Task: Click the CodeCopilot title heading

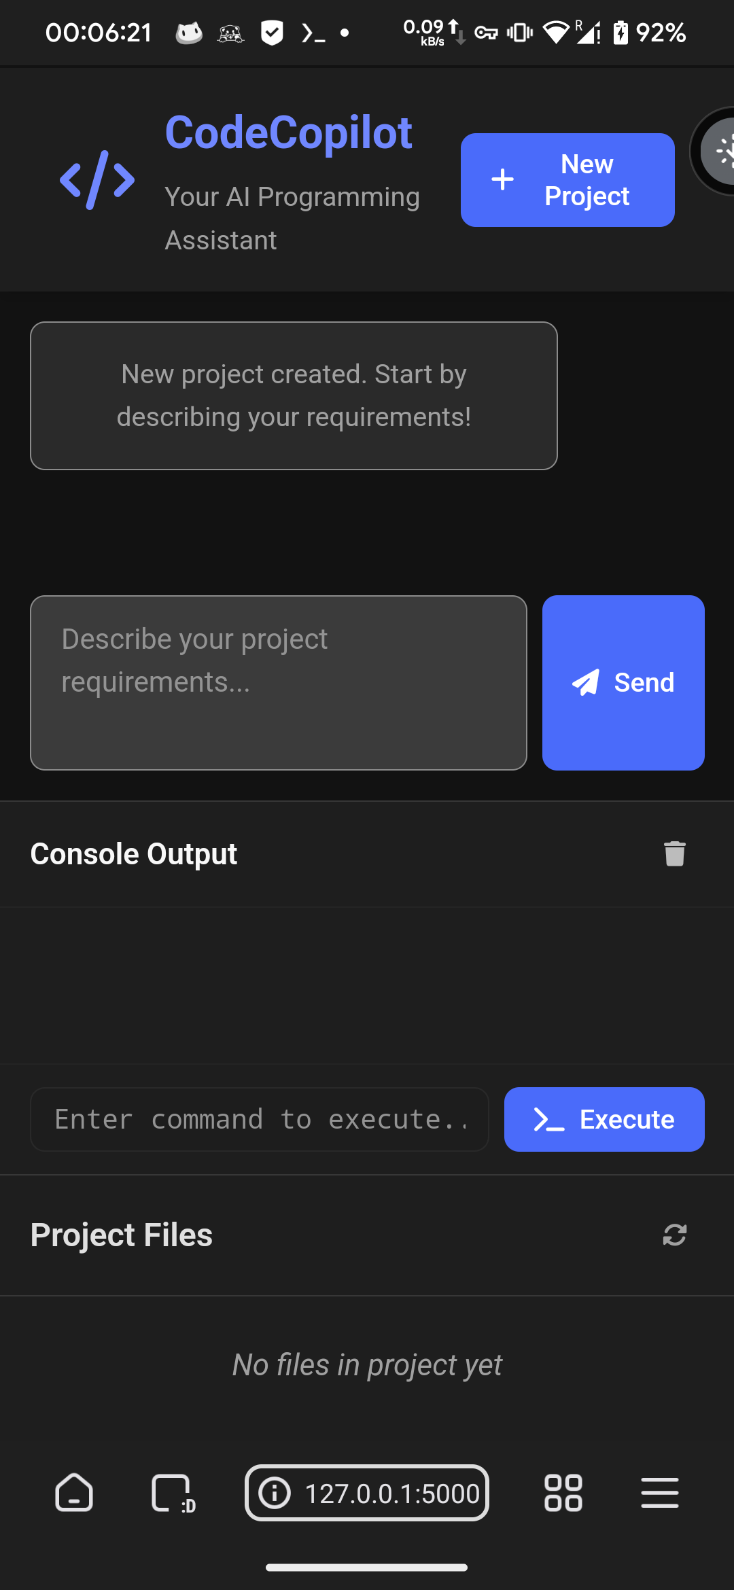Action: point(289,132)
